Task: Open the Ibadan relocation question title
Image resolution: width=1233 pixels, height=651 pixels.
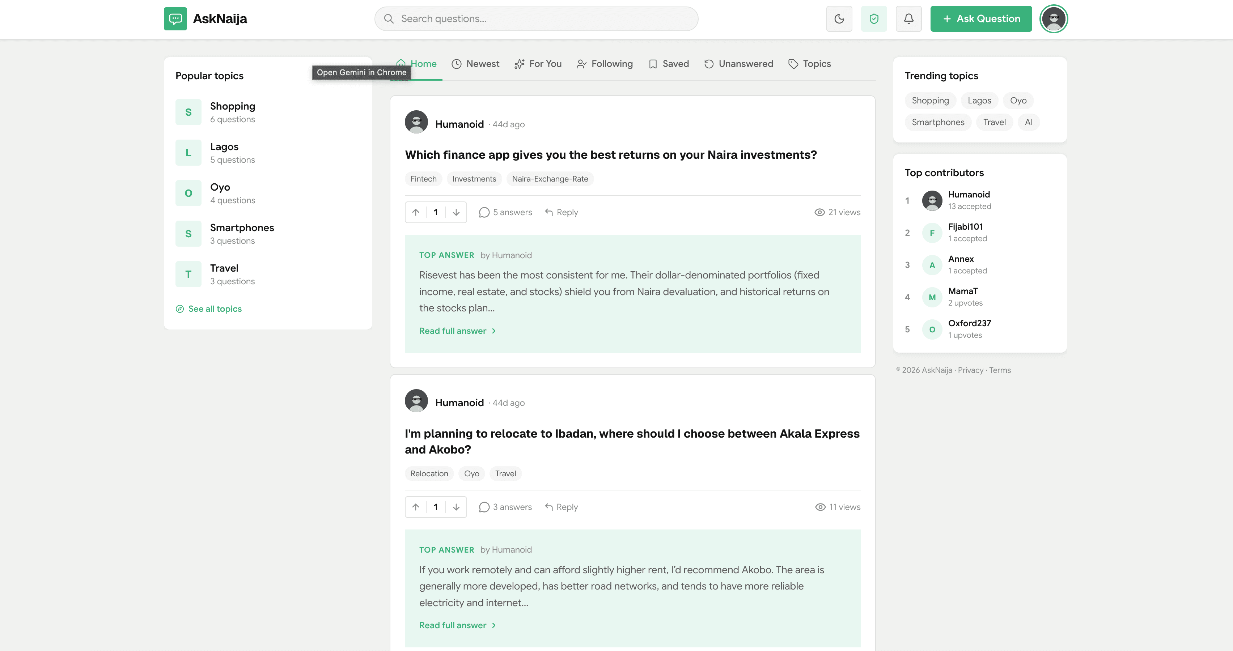Action: (632, 442)
